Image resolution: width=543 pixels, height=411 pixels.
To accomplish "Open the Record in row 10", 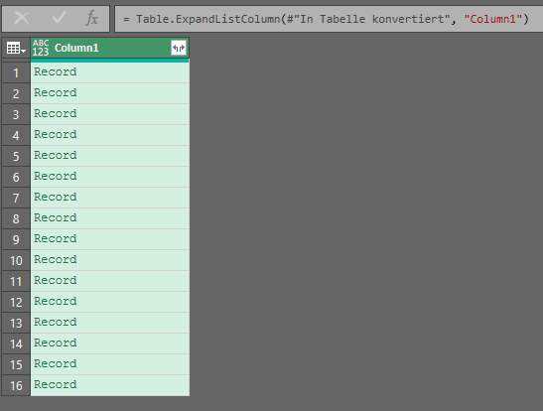I will [56, 259].
